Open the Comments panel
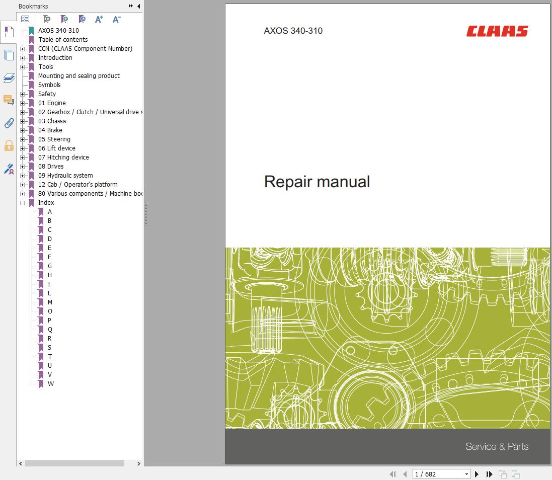Viewport: 552px width, 480px height. click(9, 100)
